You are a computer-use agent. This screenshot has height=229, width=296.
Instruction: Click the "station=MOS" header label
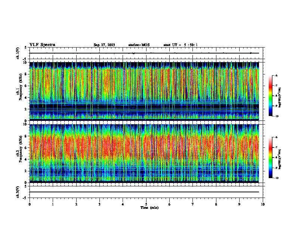[x=139, y=45]
